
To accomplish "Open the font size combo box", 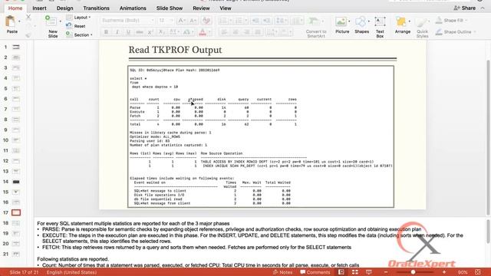I will (x=166, y=21).
